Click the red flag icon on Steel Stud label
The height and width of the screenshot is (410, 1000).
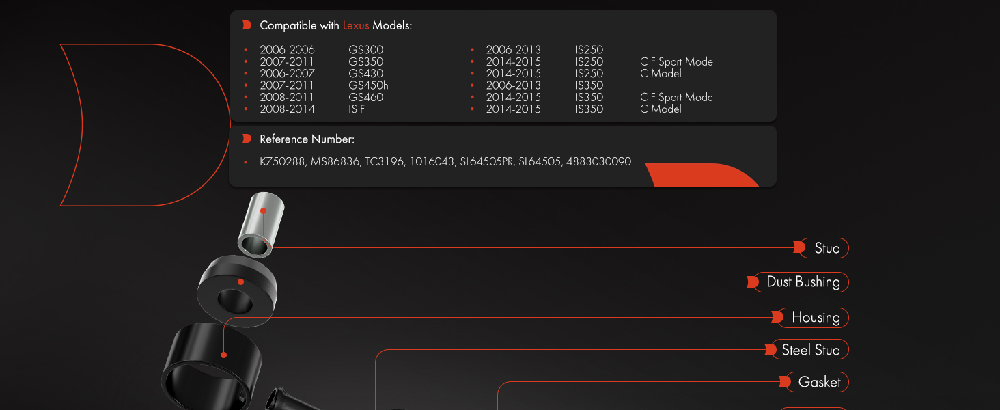pos(770,350)
